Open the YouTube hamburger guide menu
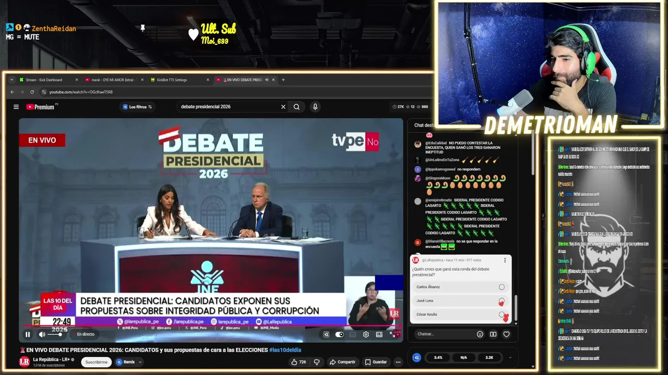668x375 pixels. tap(16, 107)
